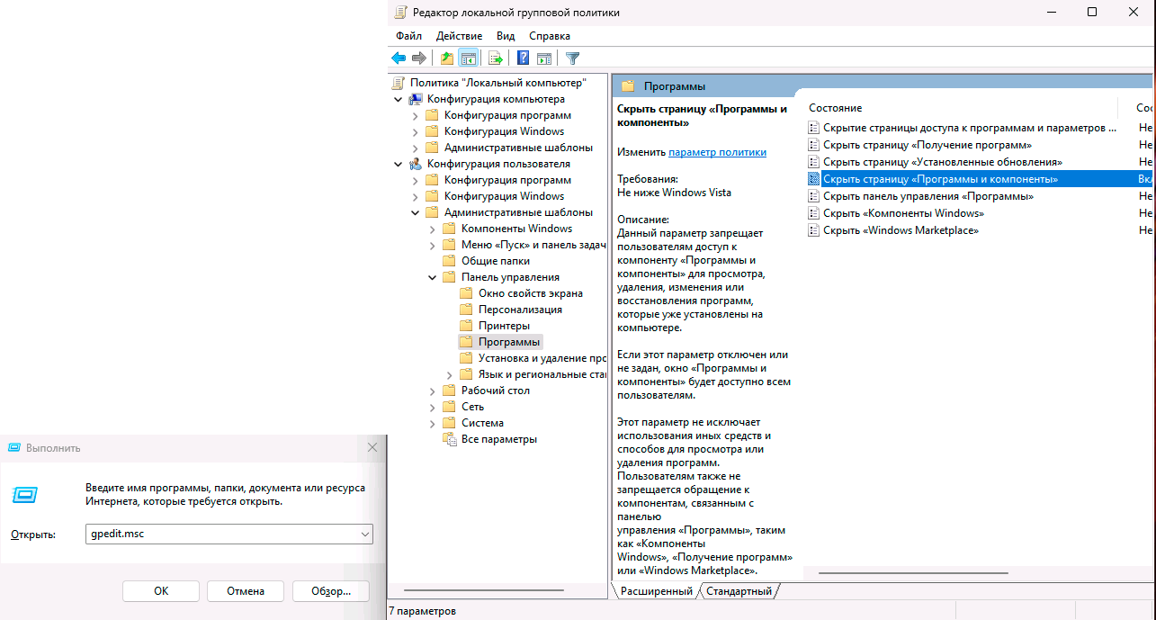Expand «Административные шаблоны» under computer configuration

point(415,148)
